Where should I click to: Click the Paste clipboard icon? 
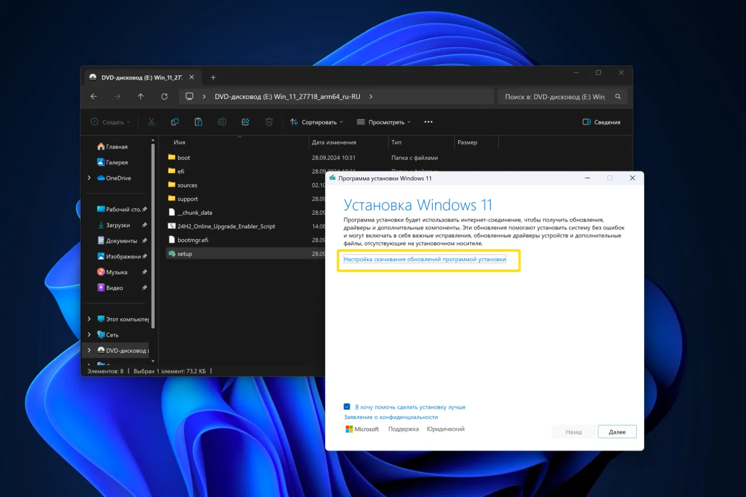(198, 122)
